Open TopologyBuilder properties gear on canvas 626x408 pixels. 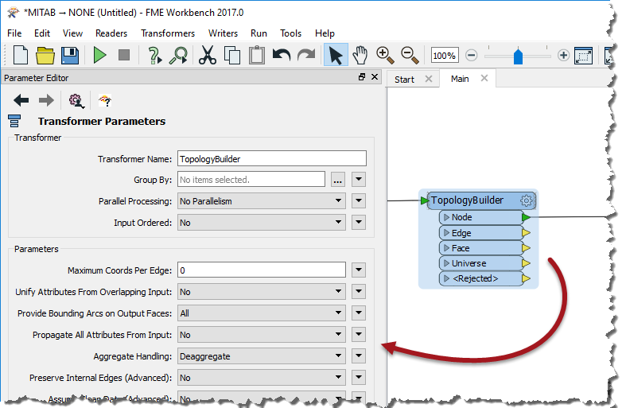(x=527, y=200)
